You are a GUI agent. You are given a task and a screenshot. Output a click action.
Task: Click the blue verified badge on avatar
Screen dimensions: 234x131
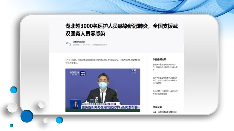pos(70,45)
